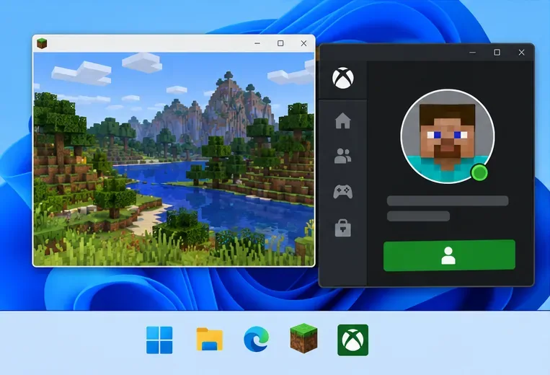The width and height of the screenshot is (550, 375).
Task: Click the Steve profile avatar
Action: click(x=448, y=136)
